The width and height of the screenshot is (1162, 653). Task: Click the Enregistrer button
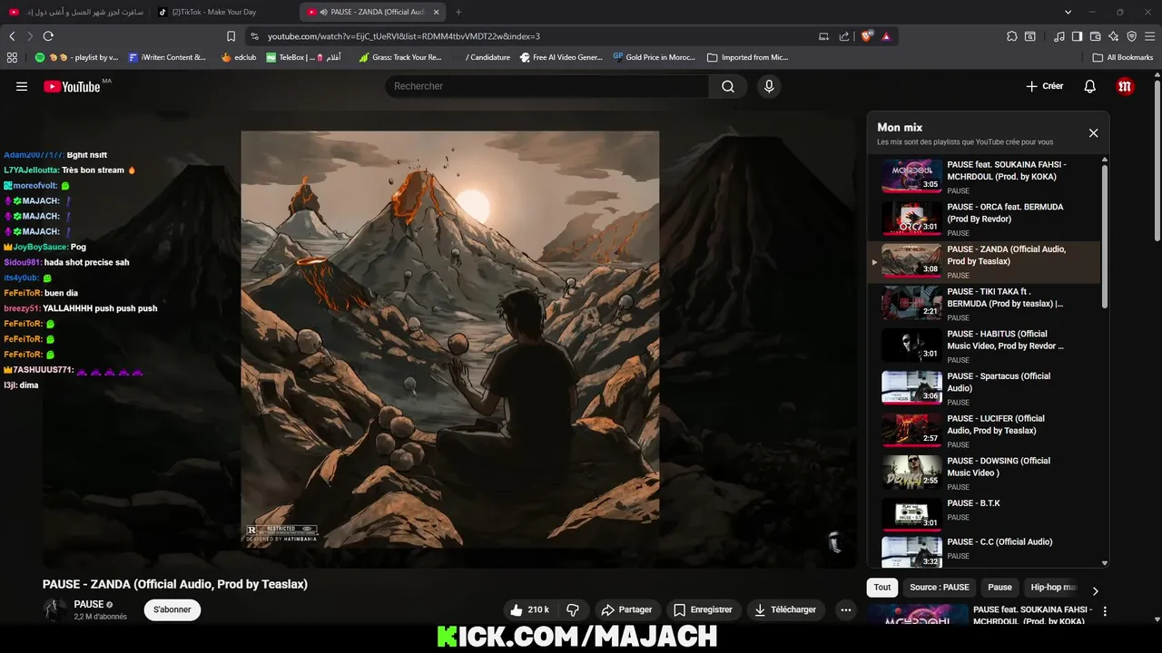point(703,609)
